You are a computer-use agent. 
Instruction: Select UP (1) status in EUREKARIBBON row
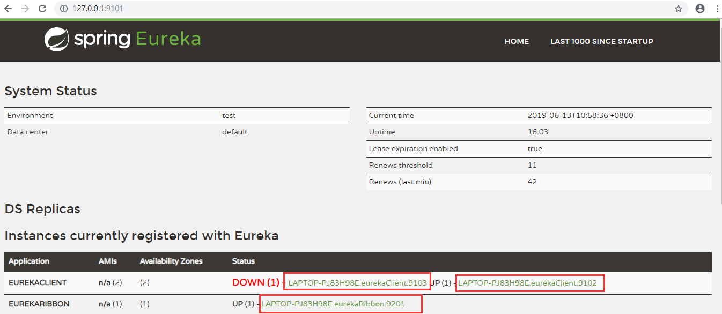244,304
